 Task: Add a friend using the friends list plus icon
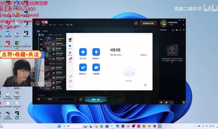[173, 30]
